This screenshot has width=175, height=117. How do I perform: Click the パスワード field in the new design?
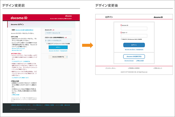pos(134,36)
